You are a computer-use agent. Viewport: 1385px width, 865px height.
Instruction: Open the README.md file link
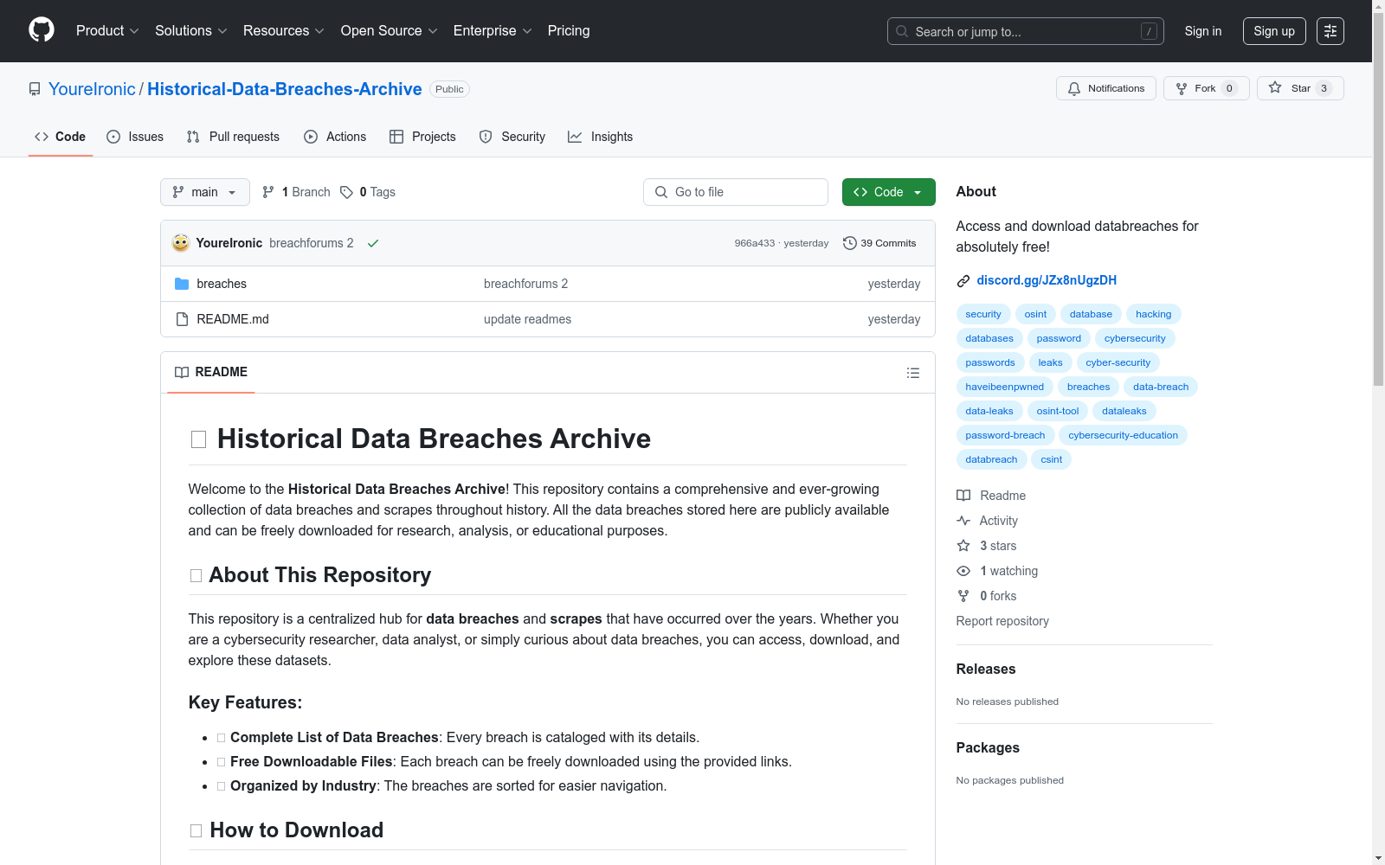click(x=233, y=319)
